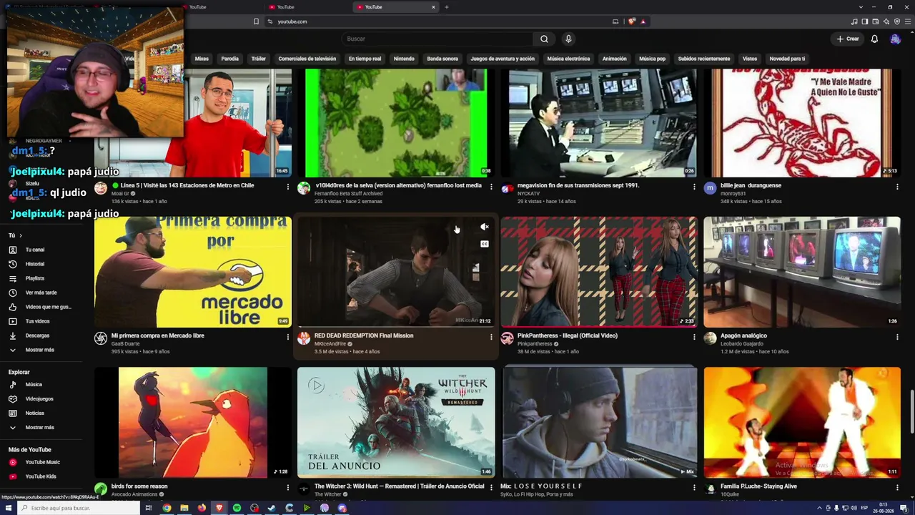Click the Crear button

pos(848,39)
